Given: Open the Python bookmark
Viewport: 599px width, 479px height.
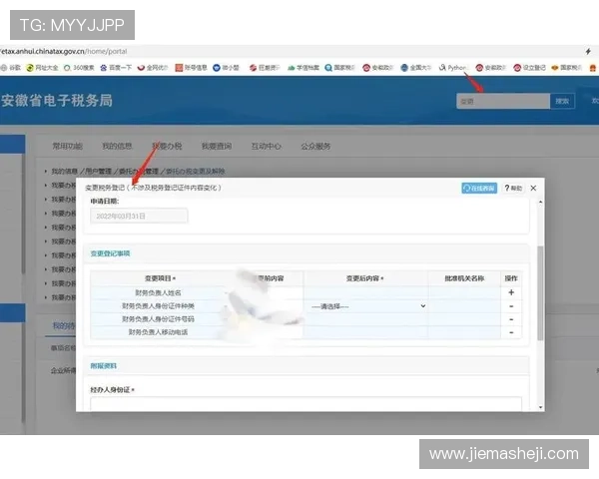Looking at the screenshot, I should 453,68.
